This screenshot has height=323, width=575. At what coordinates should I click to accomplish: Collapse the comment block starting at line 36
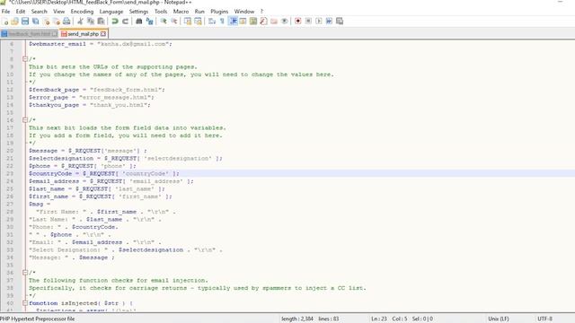[x=25, y=273]
